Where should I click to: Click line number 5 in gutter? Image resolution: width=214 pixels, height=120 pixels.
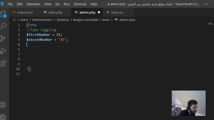(19, 44)
